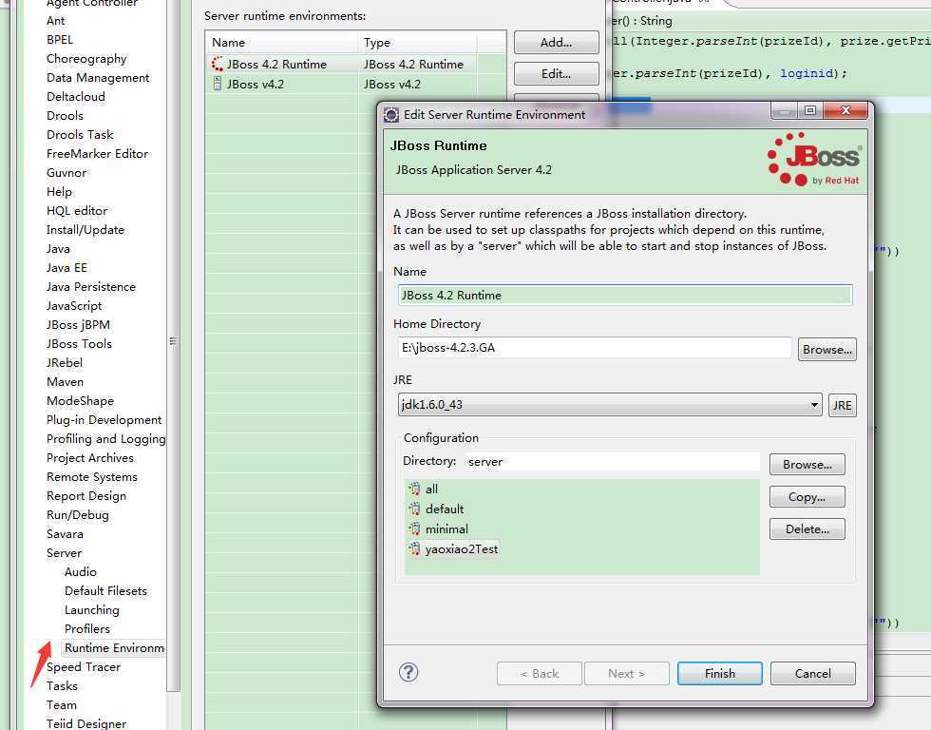Click the Copy... configuration button
The width and height of the screenshot is (931, 730).
click(x=807, y=496)
